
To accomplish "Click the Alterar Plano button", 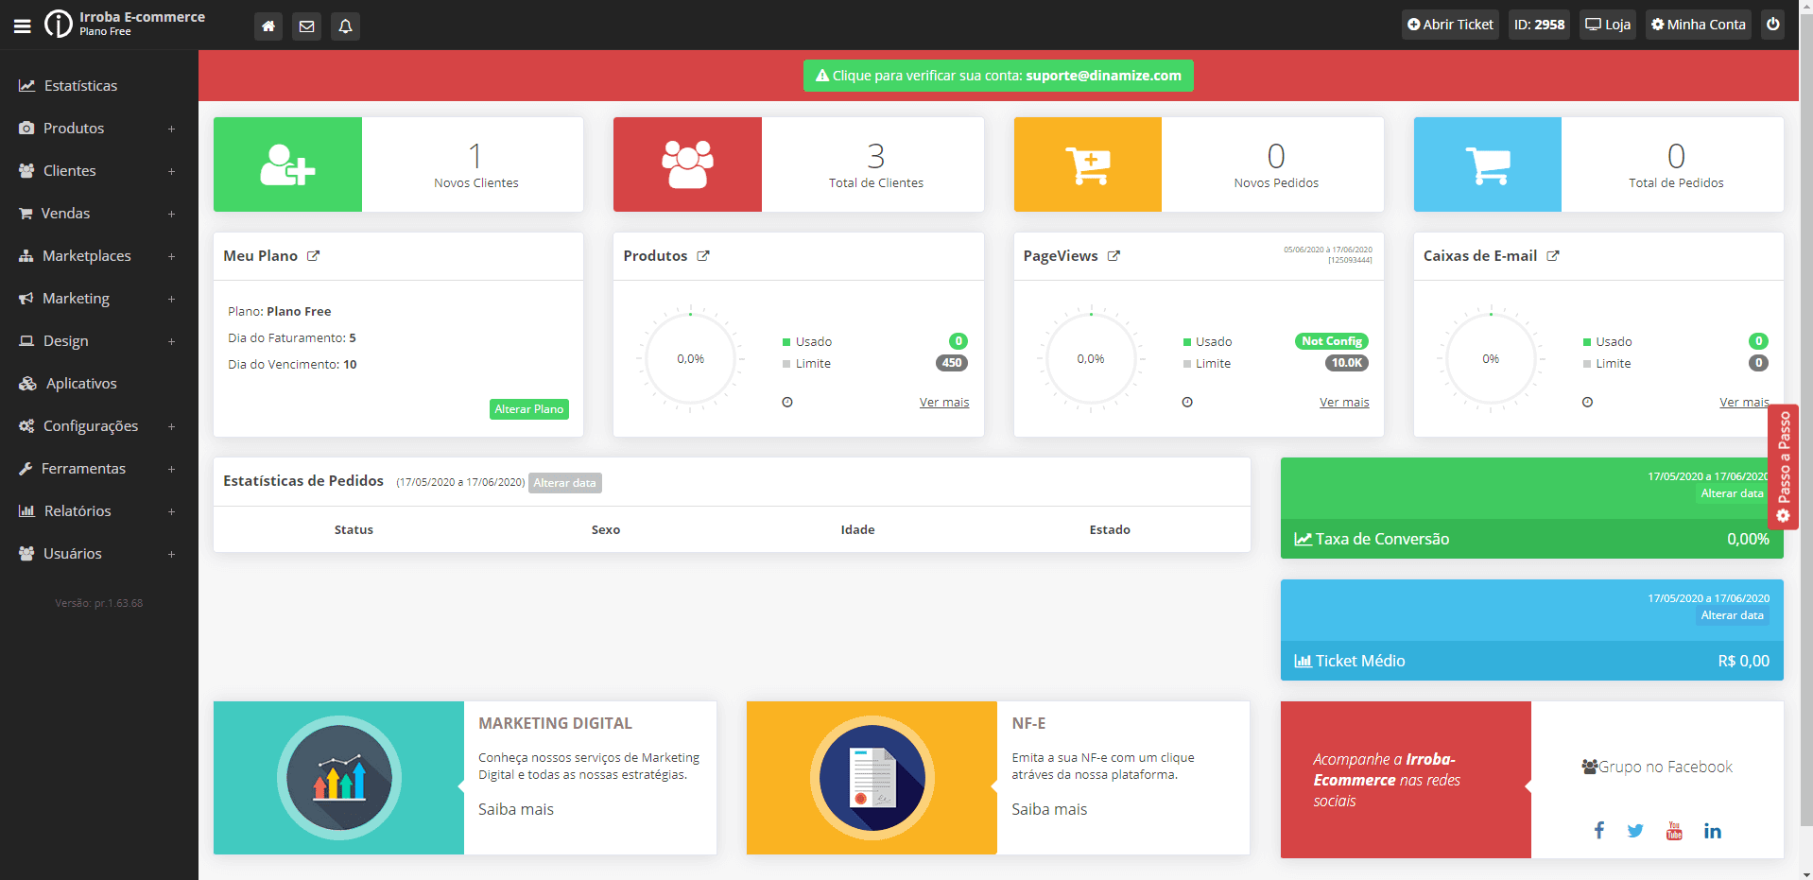I will [x=529, y=409].
